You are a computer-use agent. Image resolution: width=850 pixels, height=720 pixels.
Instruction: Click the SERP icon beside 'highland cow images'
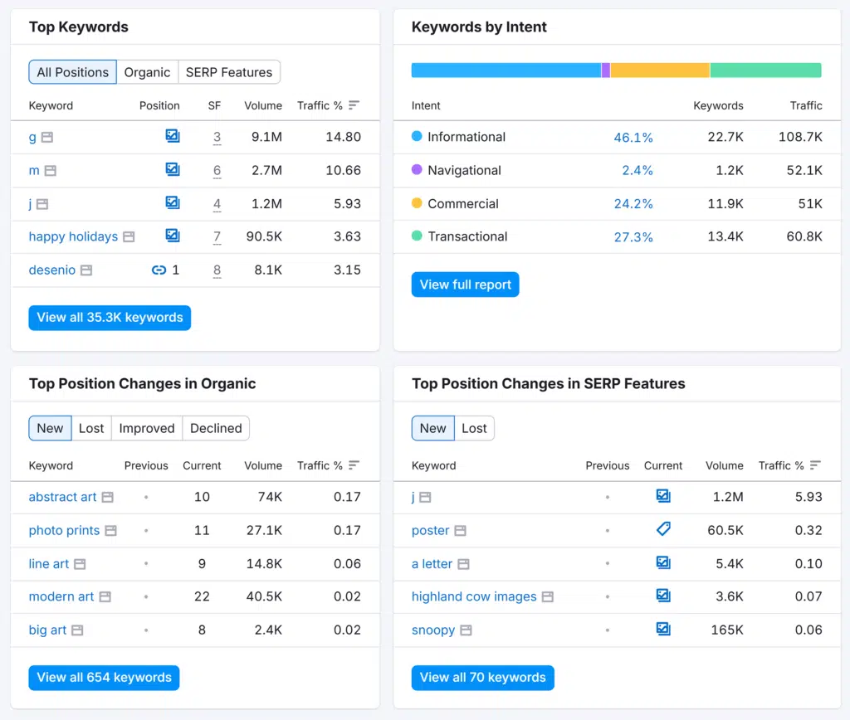547,597
